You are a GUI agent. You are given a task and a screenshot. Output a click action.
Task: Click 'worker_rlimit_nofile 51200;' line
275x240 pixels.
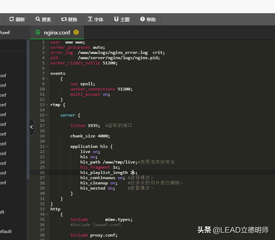tap(84, 63)
